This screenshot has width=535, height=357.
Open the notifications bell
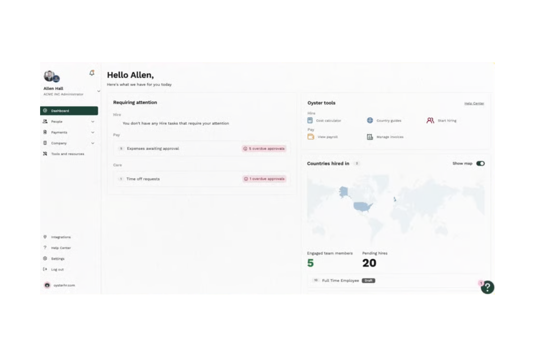(92, 73)
